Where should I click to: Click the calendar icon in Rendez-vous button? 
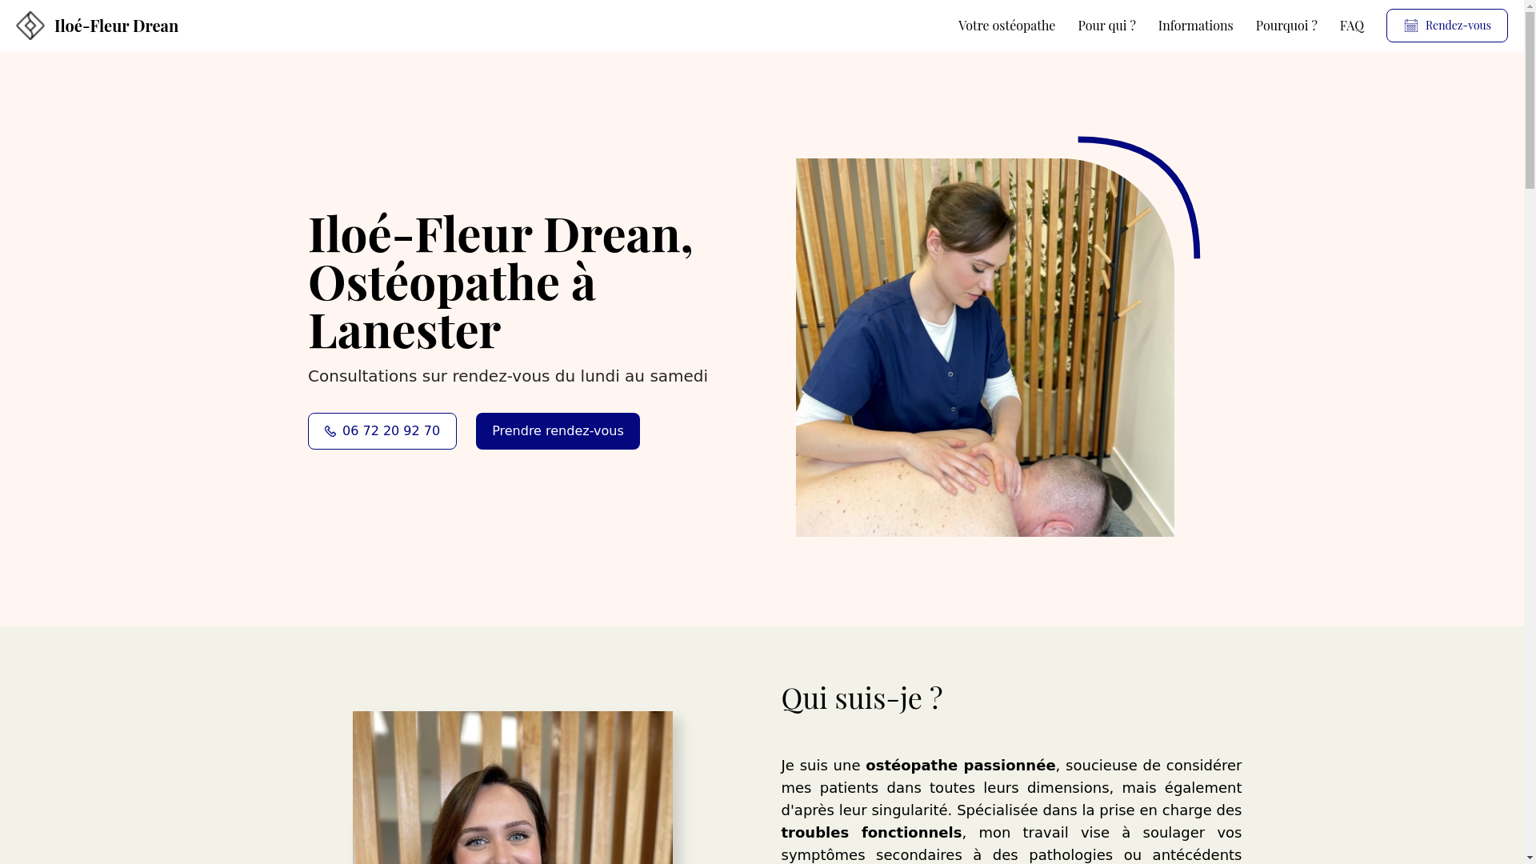point(1411,26)
